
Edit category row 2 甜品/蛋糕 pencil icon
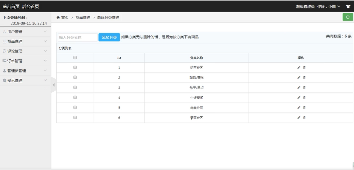click(x=299, y=78)
